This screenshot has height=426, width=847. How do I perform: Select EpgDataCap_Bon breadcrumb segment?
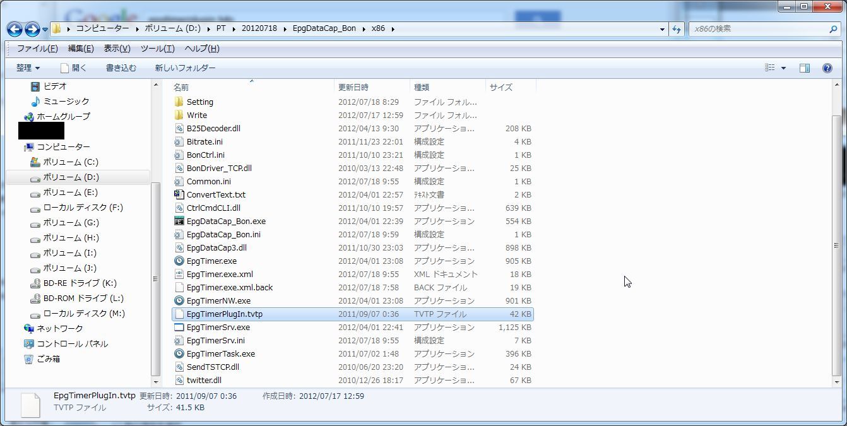click(x=324, y=29)
